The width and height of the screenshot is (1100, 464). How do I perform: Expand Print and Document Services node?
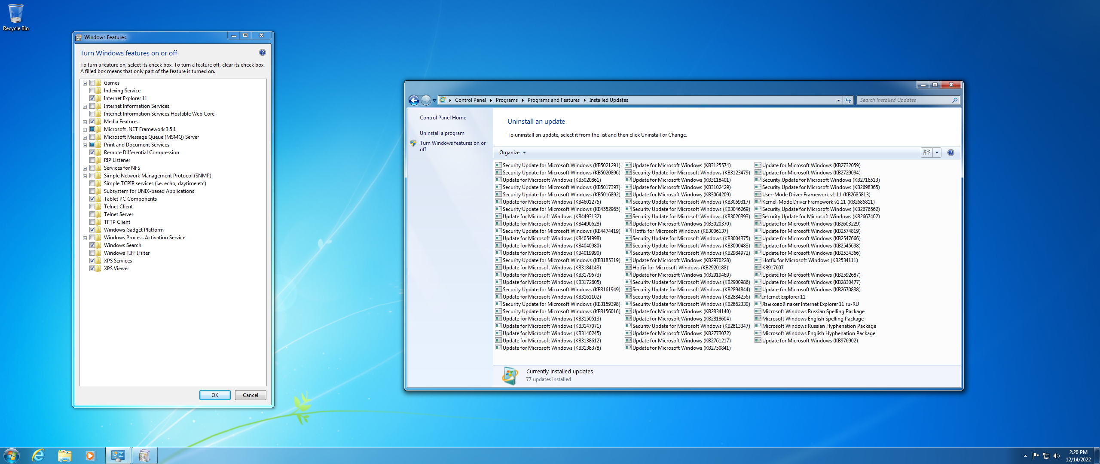(x=85, y=145)
